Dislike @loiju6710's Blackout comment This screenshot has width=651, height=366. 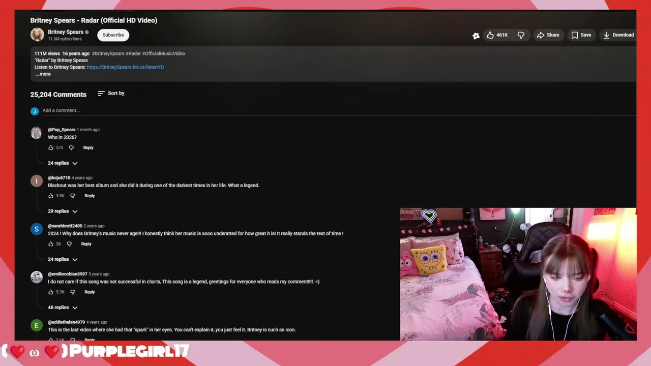[x=72, y=196]
